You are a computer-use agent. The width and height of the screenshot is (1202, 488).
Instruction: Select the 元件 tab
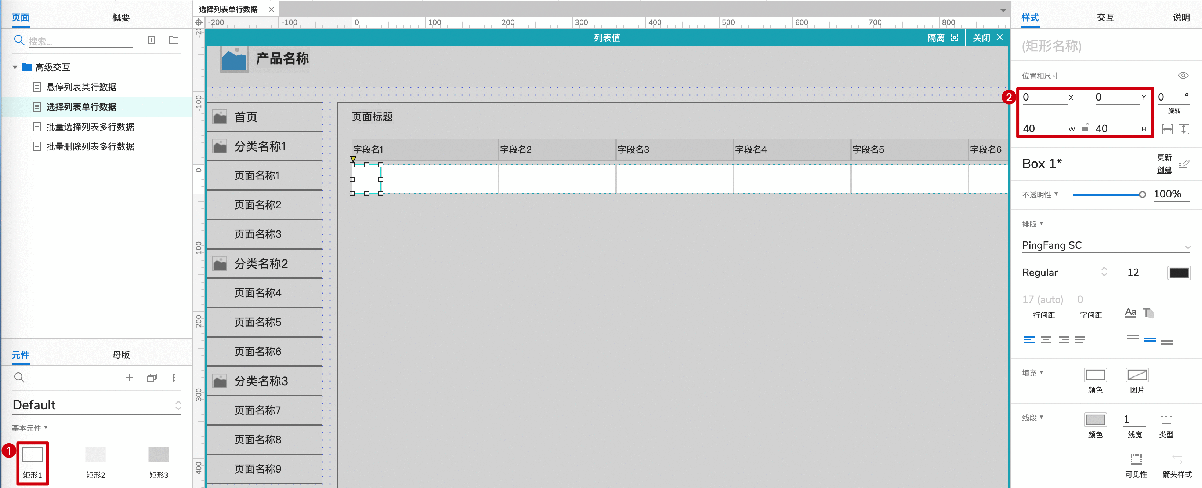21,354
